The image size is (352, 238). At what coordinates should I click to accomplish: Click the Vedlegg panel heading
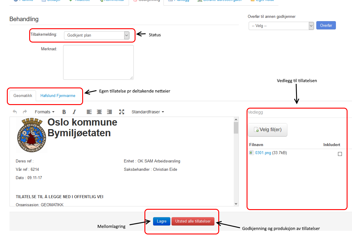point(255,112)
